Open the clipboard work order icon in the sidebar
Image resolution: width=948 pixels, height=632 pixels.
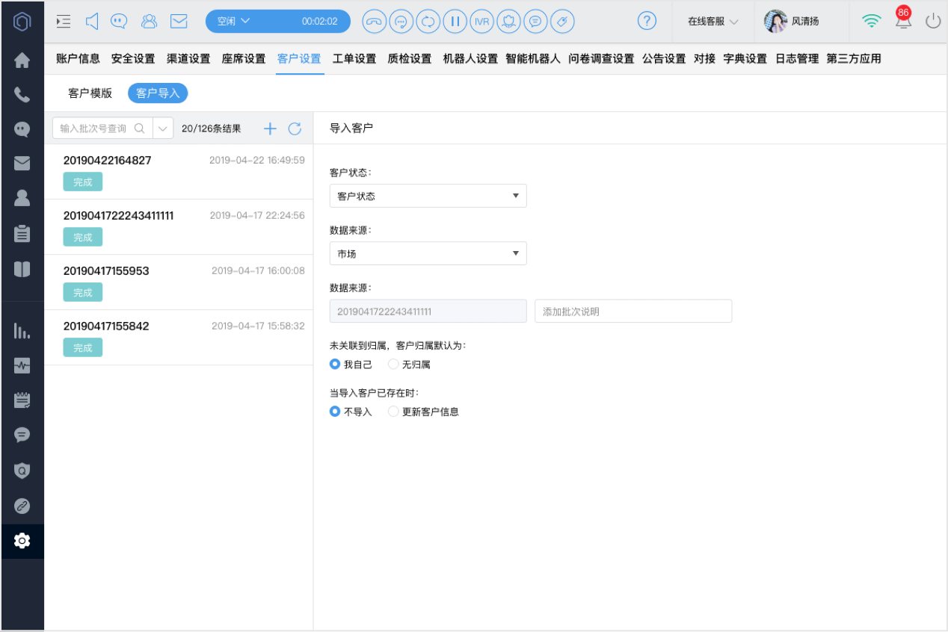pos(22,233)
